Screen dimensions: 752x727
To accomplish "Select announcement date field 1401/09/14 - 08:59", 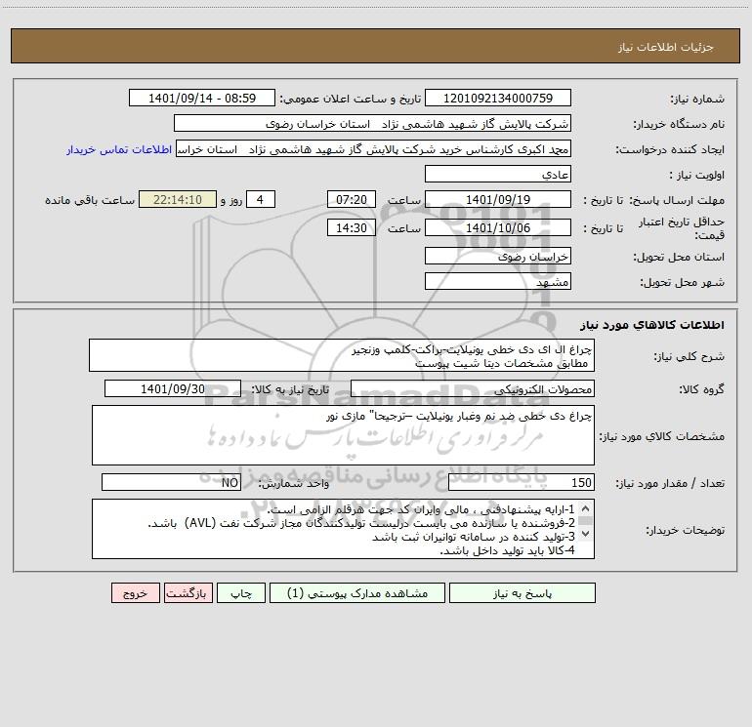I will [x=202, y=98].
